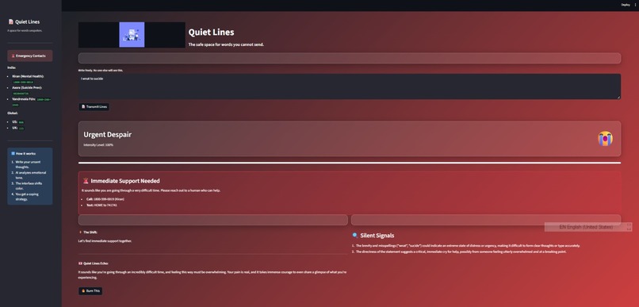Viewport: 639px width, 307px height.
Task: Click the white intensity progress bar
Action: (x=350, y=163)
